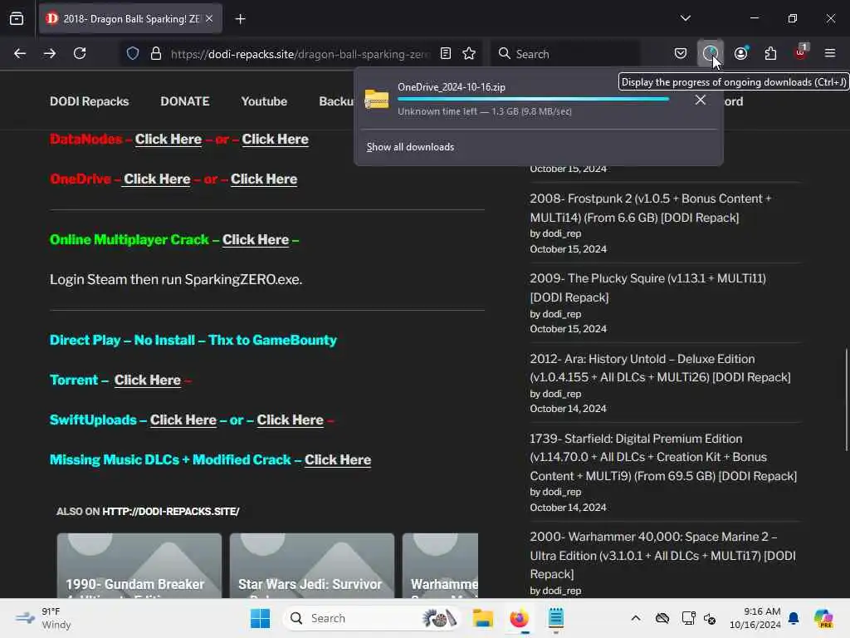Image resolution: width=850 pixels, height=638 pixels.
Task: Open DODI Repacks menu item
Action: [x=90, y=101]
